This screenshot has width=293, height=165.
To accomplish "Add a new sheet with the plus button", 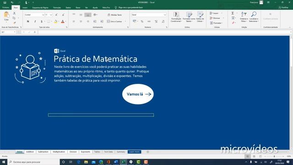I will coord(148,152).
